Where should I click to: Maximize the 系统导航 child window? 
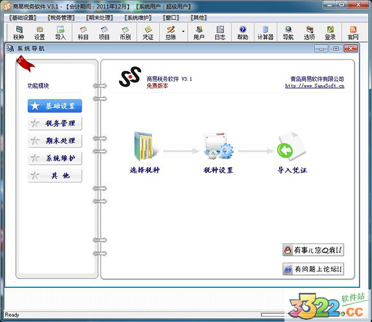[x=336, y=49]
